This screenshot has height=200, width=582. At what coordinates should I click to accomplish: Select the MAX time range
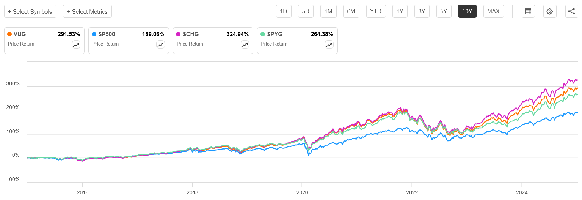click(x=493, y=11)
